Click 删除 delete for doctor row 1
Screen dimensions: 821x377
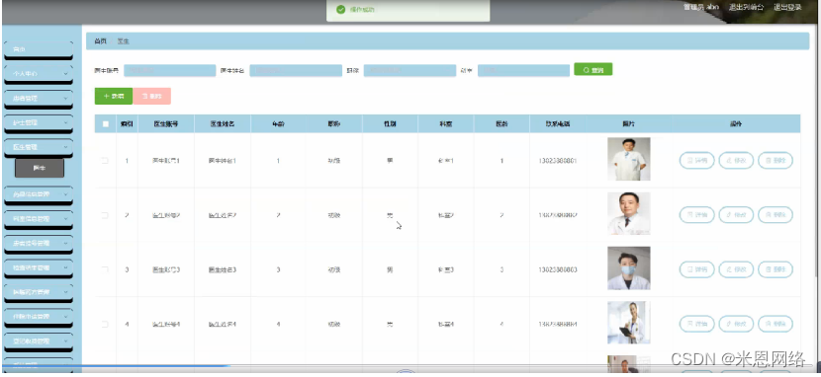775,160
